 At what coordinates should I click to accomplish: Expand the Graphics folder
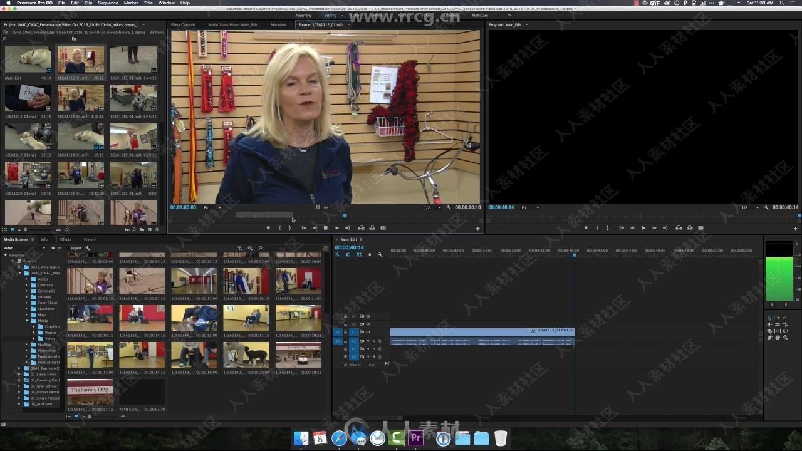pos(34,326)
